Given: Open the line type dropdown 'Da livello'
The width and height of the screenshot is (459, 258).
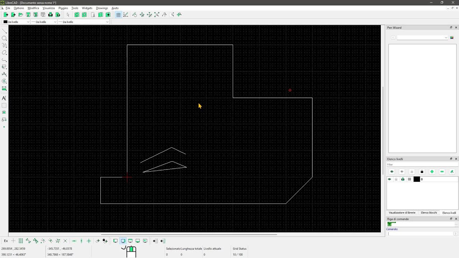Looking at the screenshot, I should 84,22.
